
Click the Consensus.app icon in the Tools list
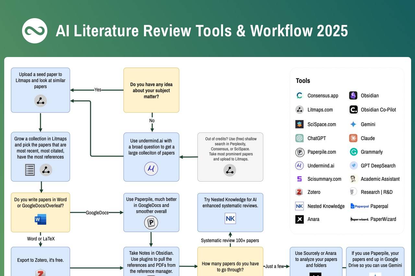[x=300, y=96]
